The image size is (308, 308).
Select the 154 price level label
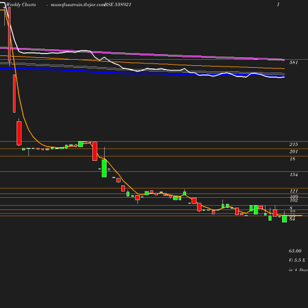(x=294, y=174)
